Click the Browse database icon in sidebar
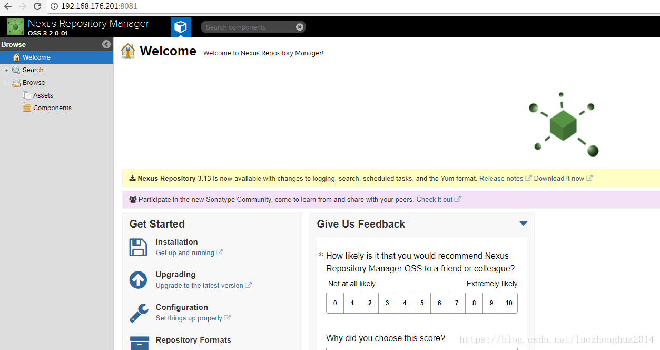Viewport: 660px width, 350px height. pyautogui.click(x=16, y=83)
